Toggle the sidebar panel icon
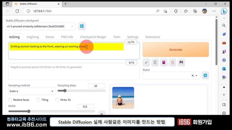The height and width of the screenshot is (130, 232). pos(224,104)
